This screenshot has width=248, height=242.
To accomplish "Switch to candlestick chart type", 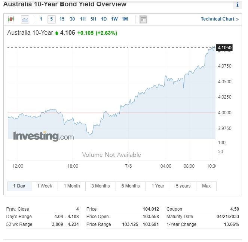I will pyautogui.click(x=11, y=19).
